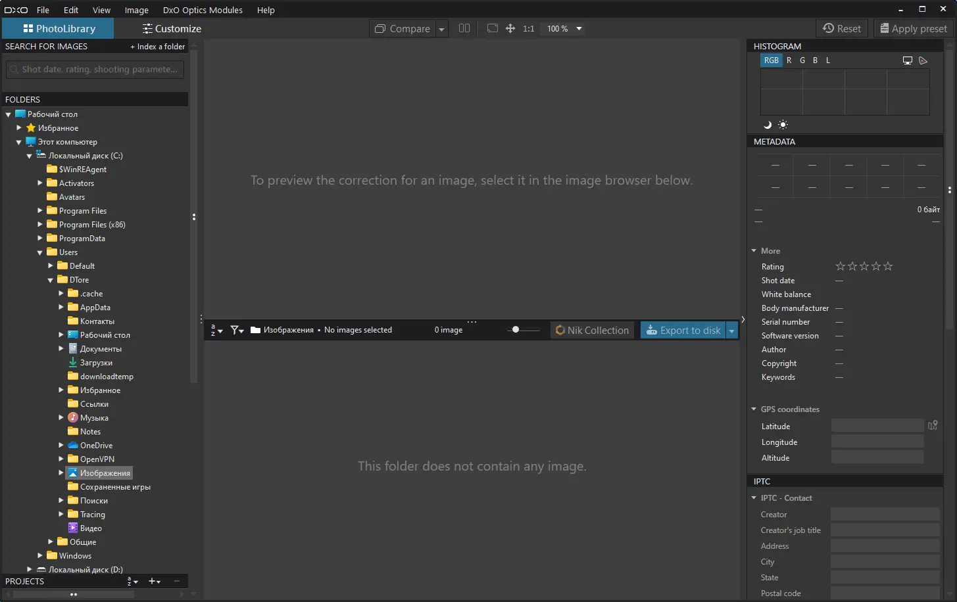
Task: Select the Изображения folder in tree
Action: pos(99,473)
